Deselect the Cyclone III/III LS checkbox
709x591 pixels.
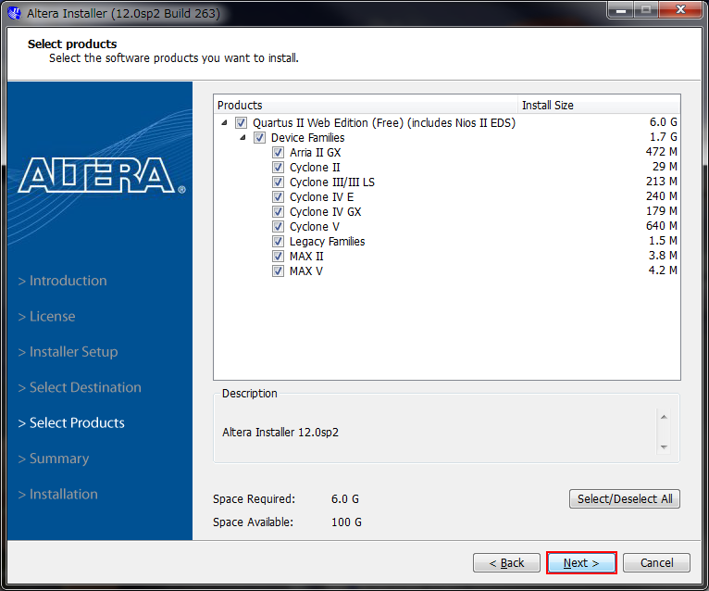coord(278,182)
